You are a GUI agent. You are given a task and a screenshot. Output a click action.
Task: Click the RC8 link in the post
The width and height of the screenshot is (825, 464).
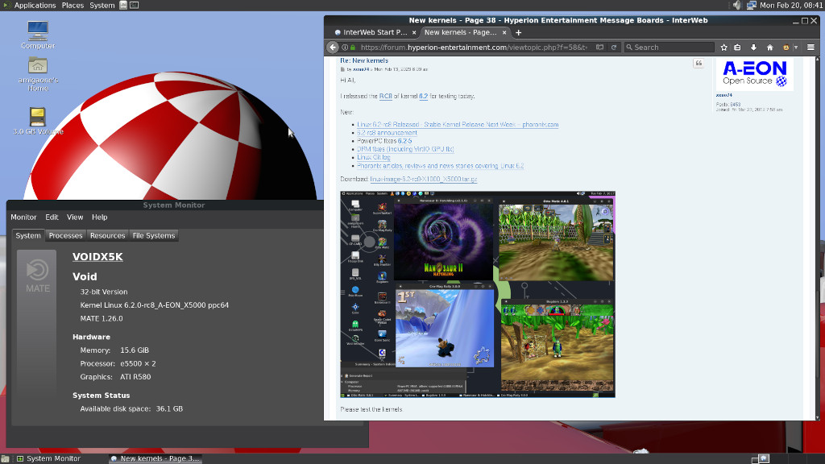click(x=386, y=97)
